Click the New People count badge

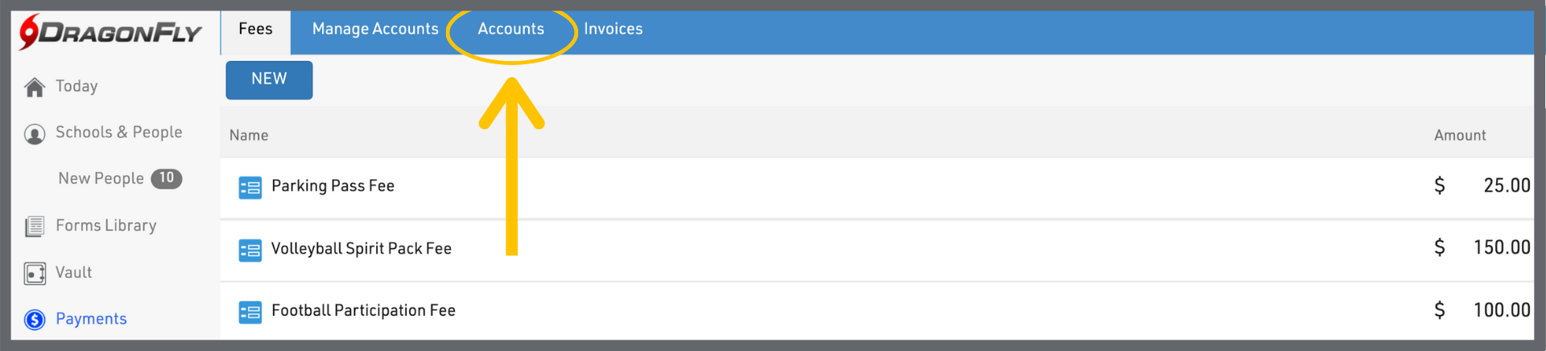166,178
